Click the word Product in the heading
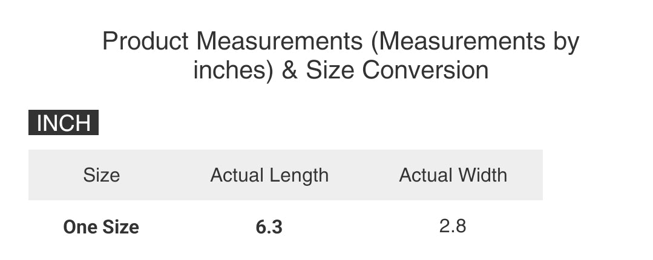653x260 pixels. (146, 42)
